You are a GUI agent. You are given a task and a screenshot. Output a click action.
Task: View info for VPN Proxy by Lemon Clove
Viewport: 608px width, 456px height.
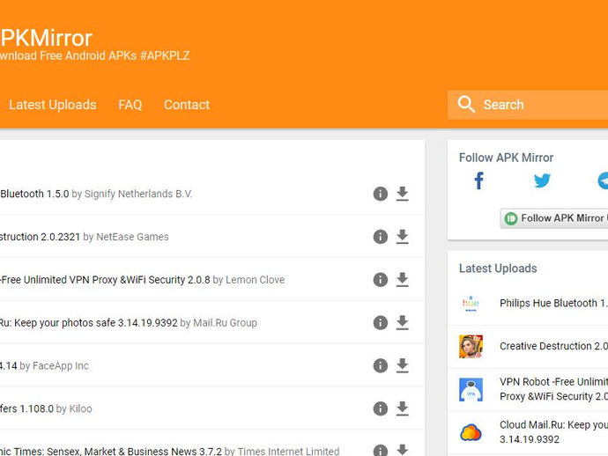[x=380, y=279]
